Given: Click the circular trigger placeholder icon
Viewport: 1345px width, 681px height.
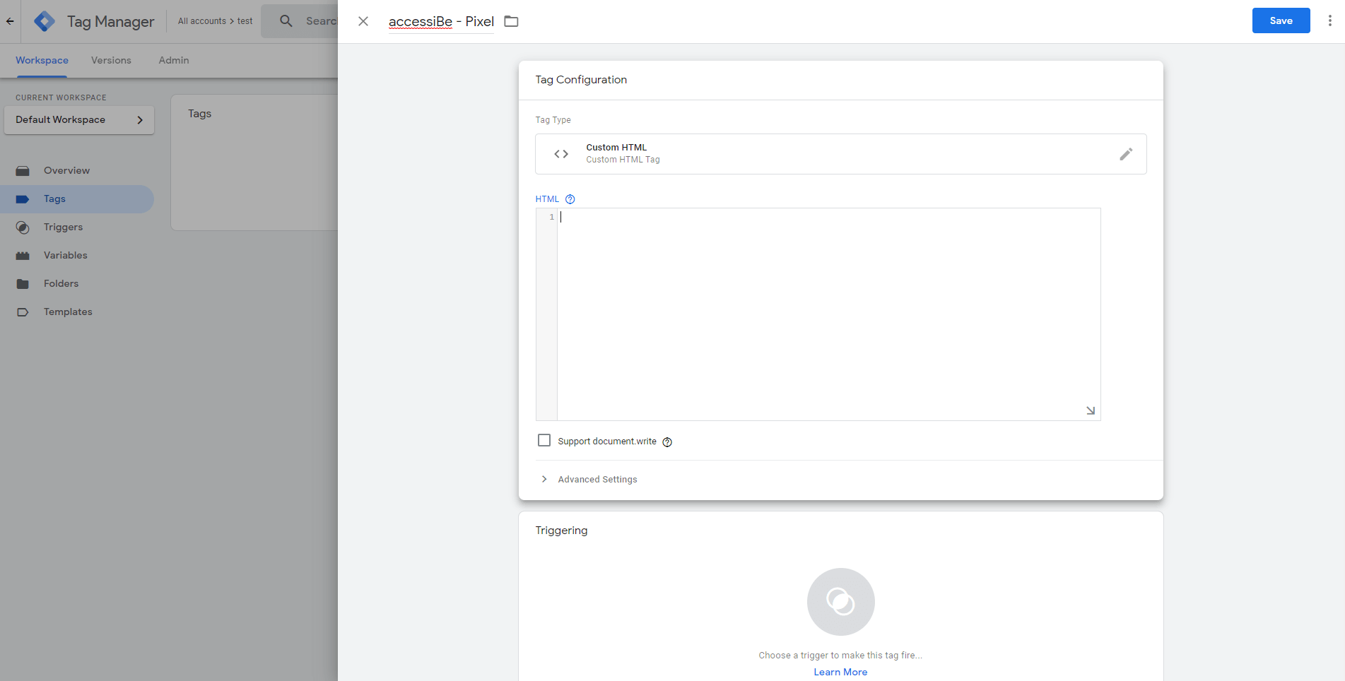Looking at the screenshot, I should [840, 601].
